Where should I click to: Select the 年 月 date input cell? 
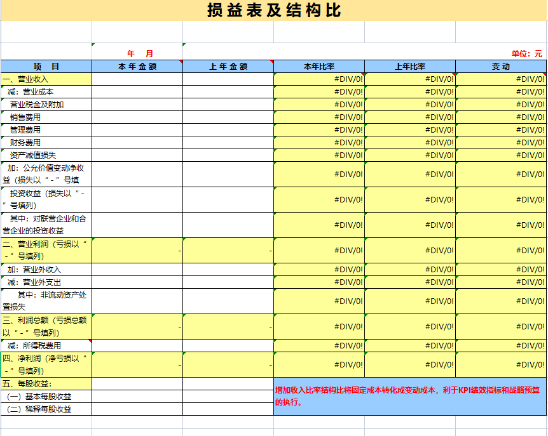(136, 54)
